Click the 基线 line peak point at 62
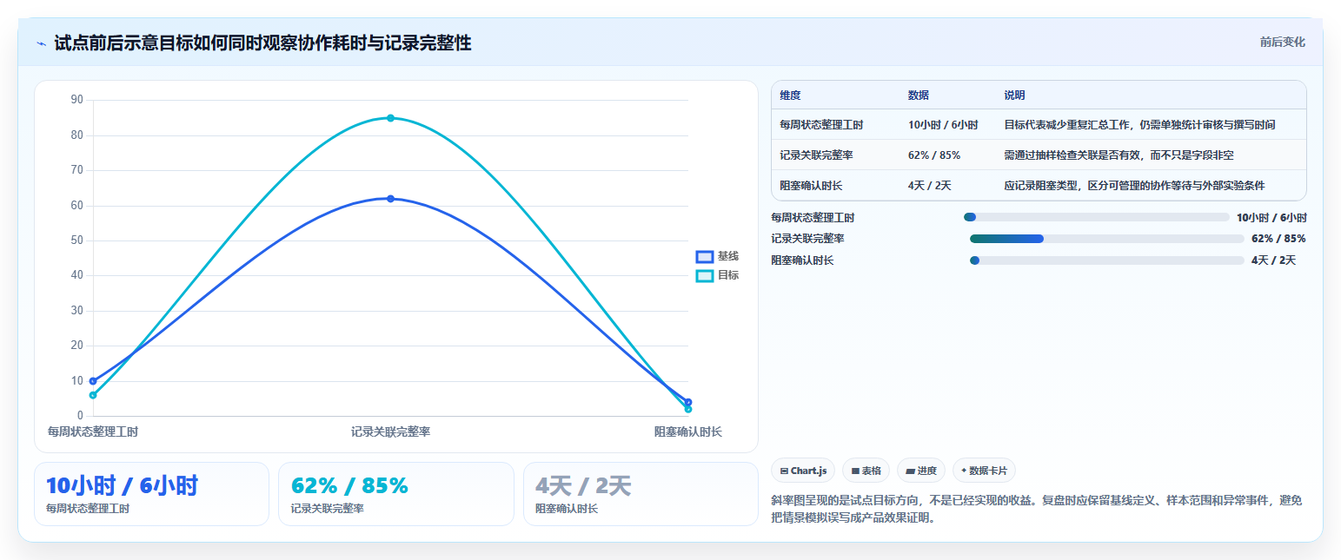 (x=390, y=199)
